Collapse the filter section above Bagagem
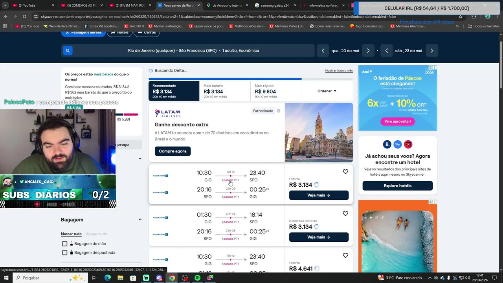The height and width of the screenshot is (283, 503). [x=140, y=159]
